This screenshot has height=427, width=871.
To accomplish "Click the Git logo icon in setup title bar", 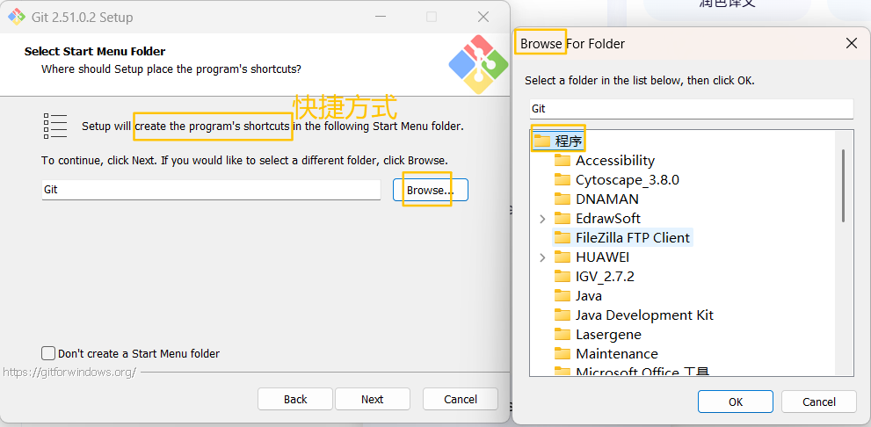I will 17,18.
